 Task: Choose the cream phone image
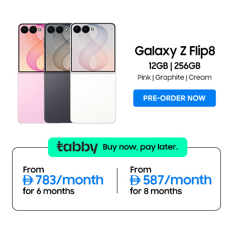pos(93,73)
